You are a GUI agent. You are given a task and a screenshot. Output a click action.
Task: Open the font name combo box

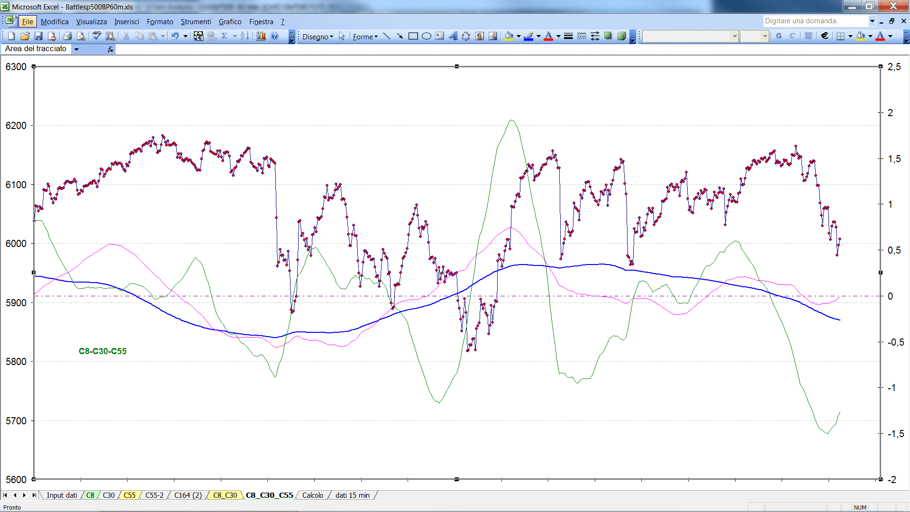click(690, 36)
